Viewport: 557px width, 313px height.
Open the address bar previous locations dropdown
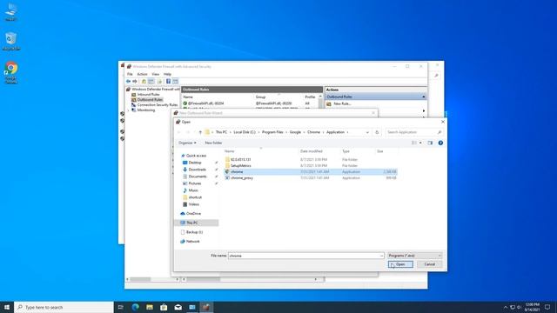[367, 132]
